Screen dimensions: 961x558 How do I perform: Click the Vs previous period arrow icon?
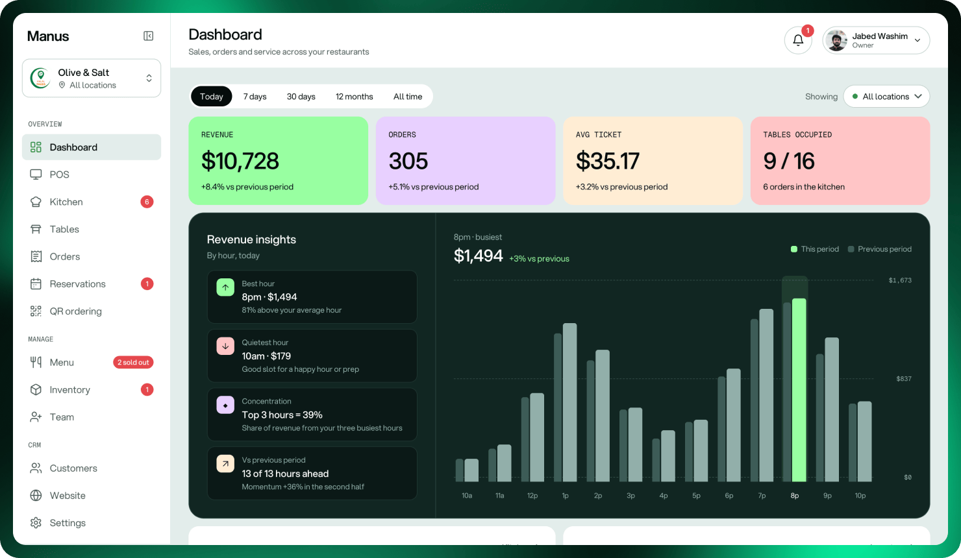click(x=225, y=463)
